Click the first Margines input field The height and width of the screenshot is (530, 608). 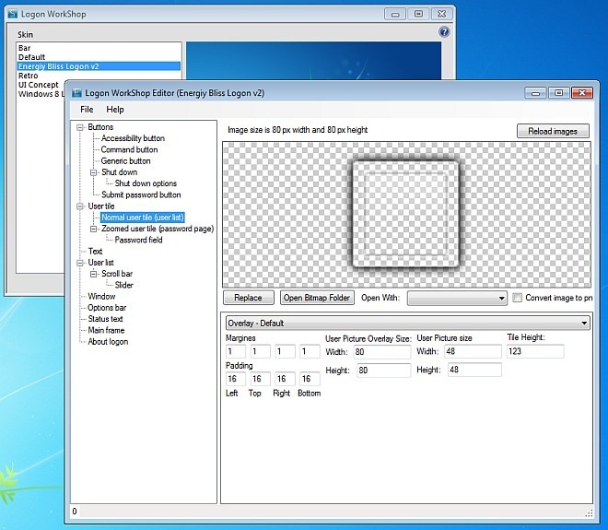point(235,351)
